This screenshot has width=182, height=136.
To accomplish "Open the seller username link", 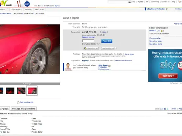I will (x=153, y=31).
